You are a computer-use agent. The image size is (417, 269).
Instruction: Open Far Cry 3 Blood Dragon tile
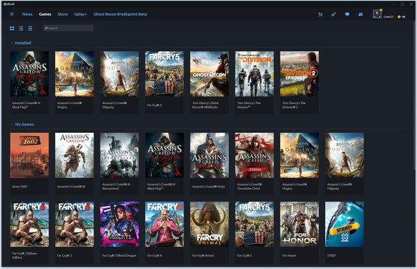(x=119, y=232)
